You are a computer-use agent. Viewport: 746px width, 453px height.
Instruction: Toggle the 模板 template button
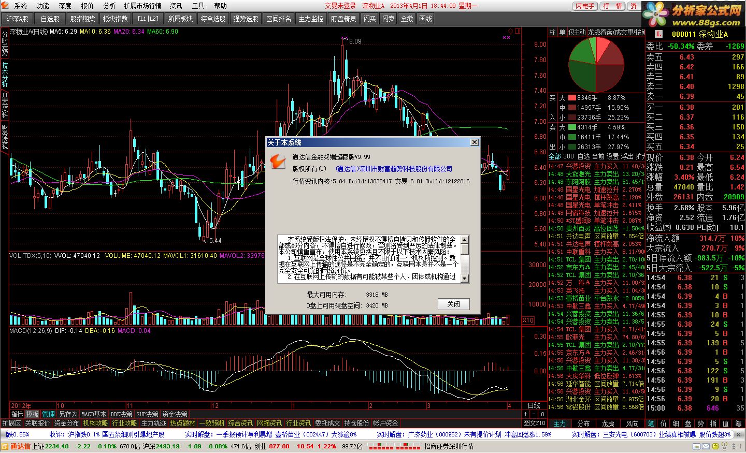[x=33, y=414]
